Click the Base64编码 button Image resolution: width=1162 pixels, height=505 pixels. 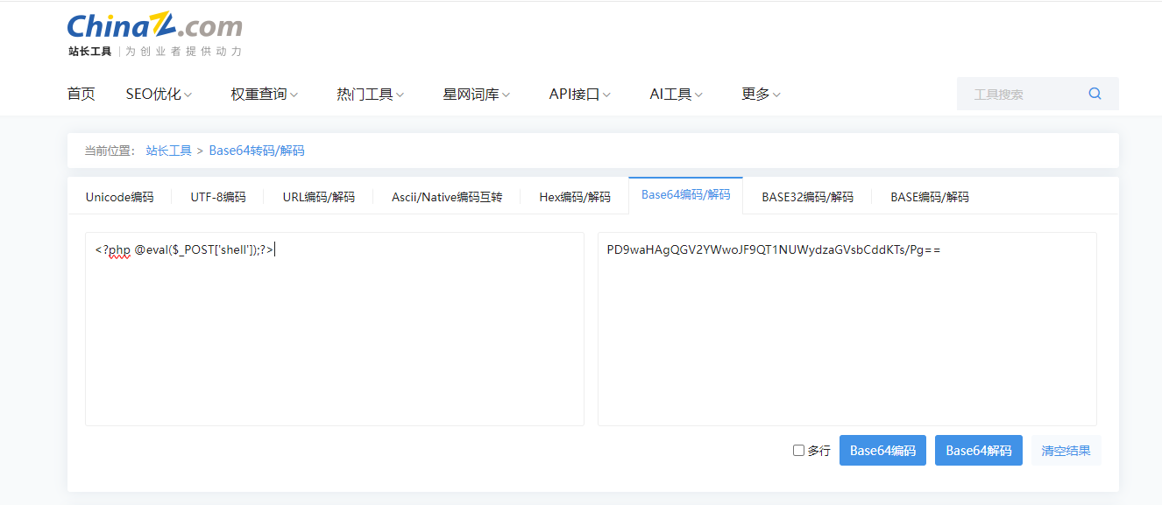point(882,450)
